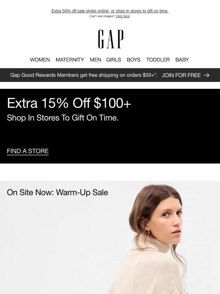Open the Maternity category
The height and width of the screenshot is (294, 220).
point(70,60)
